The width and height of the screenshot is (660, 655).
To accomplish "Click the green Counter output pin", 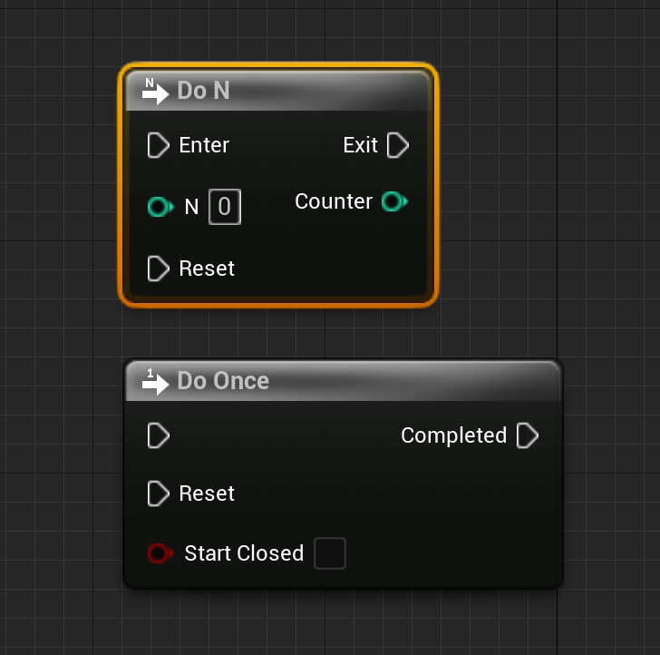I will click(x=394, y=200).
